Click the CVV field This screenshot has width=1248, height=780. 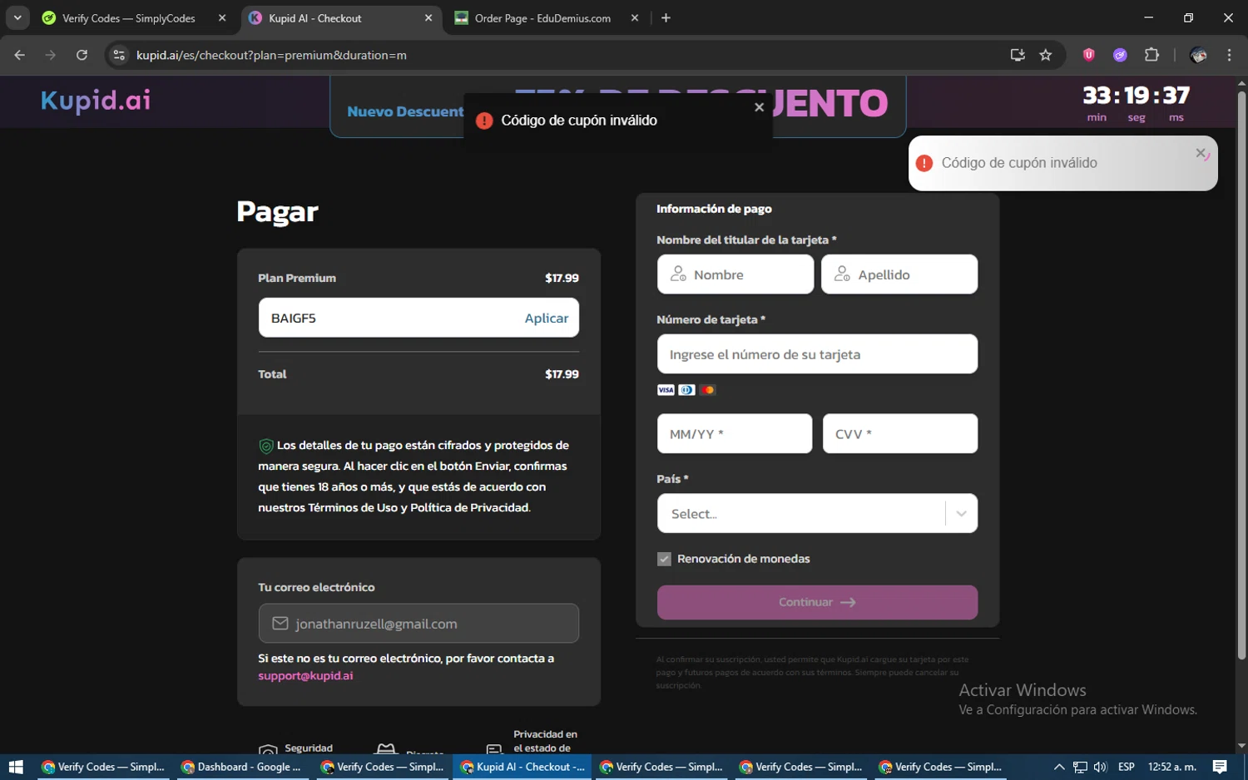tap(900, 434)
